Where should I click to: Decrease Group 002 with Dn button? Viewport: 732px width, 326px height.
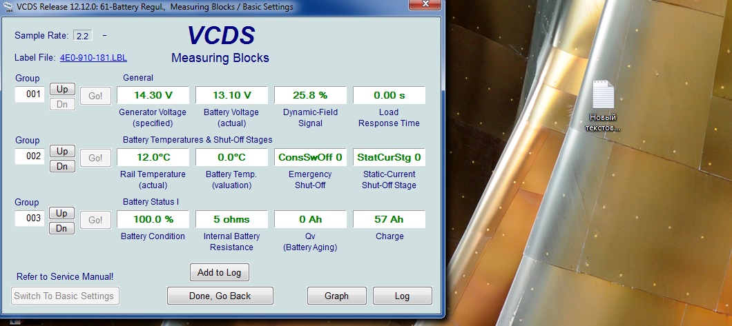62,166
